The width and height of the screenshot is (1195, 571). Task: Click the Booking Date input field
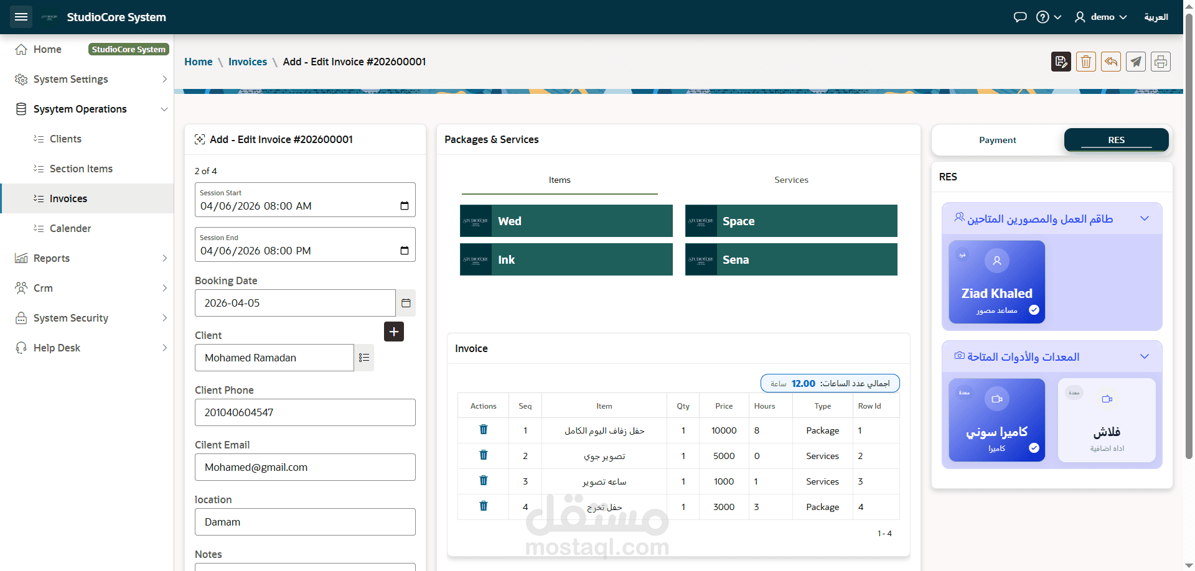295,303
